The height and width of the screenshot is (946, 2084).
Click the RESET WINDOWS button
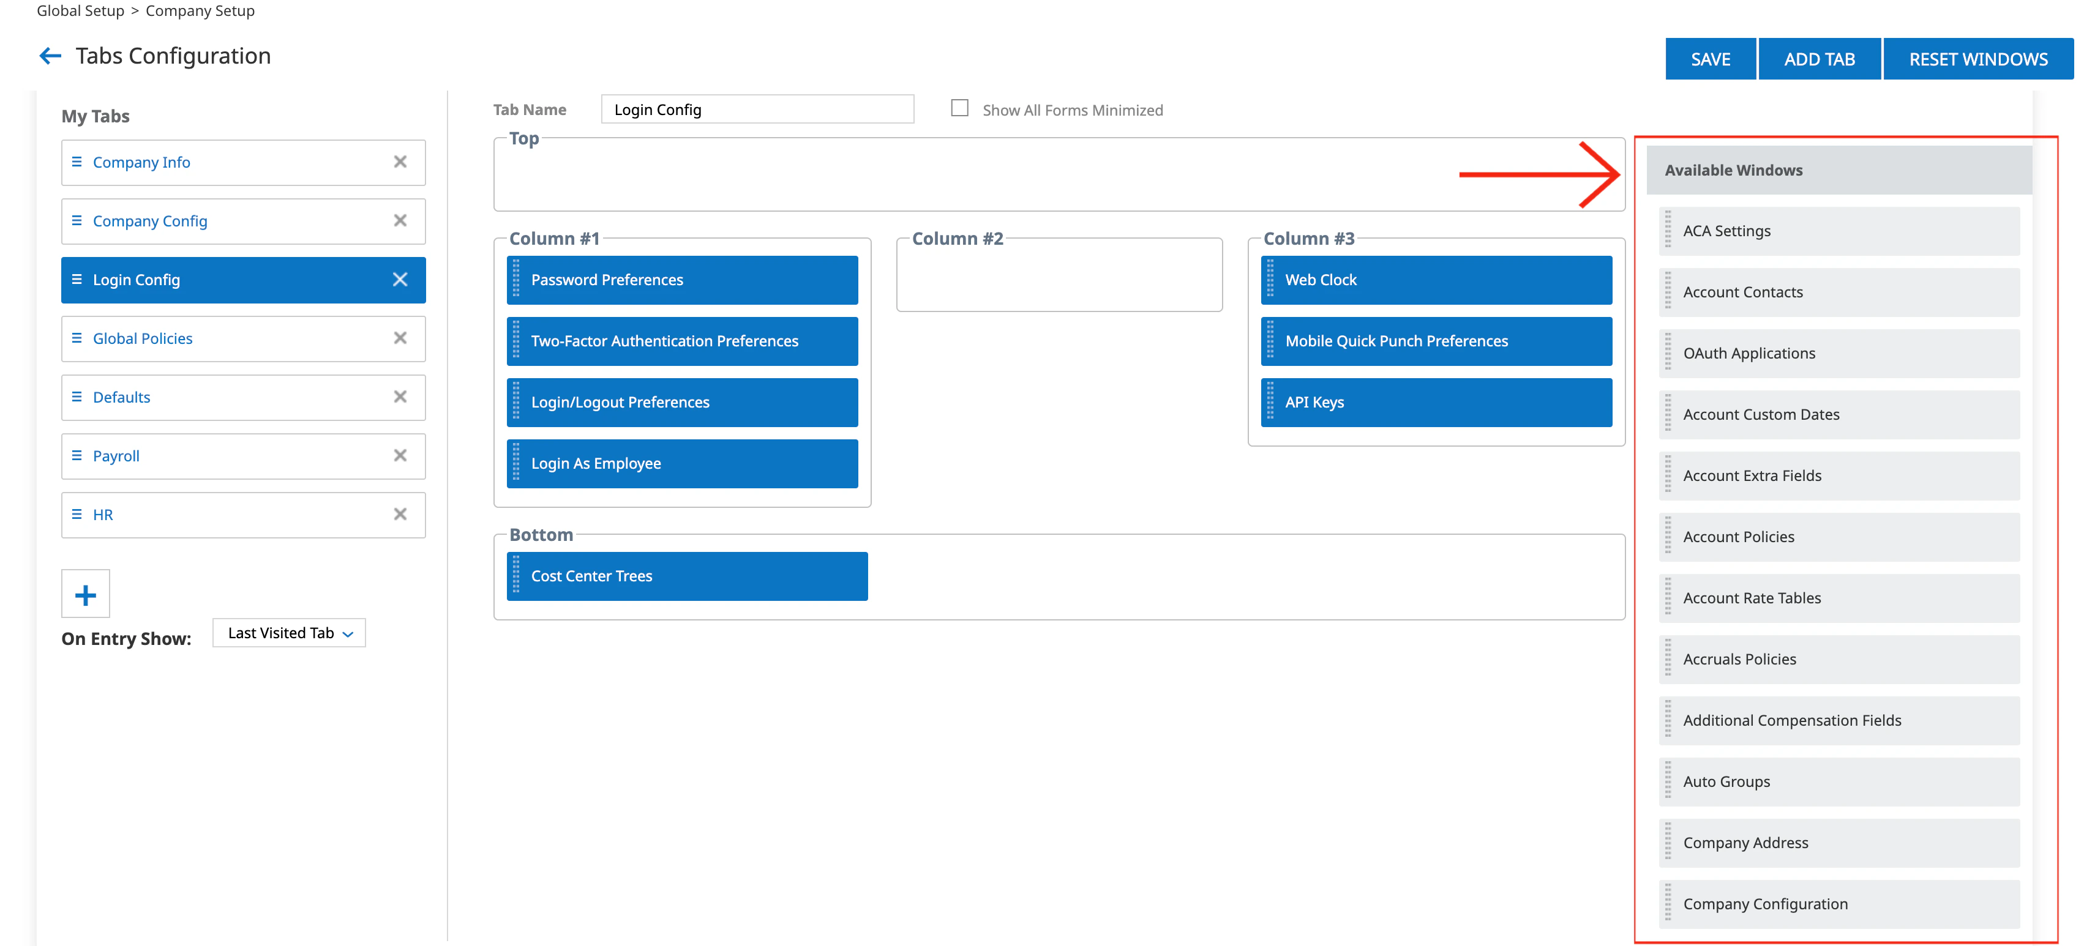pyautogui.click(x=1977, y=59)
